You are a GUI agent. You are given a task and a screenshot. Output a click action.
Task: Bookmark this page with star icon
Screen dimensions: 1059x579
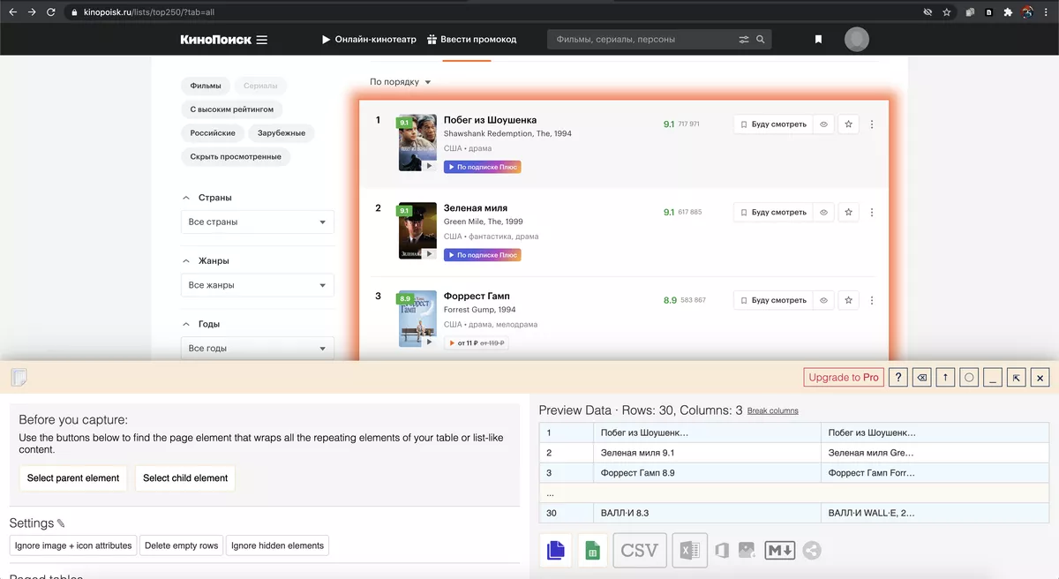[947, 12]
